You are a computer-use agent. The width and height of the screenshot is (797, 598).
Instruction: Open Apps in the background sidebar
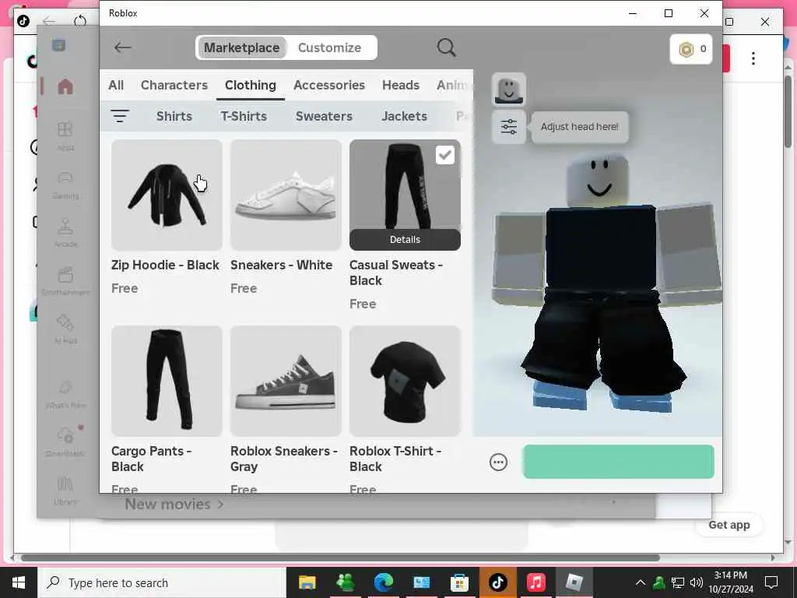click(x=65, y=136)
